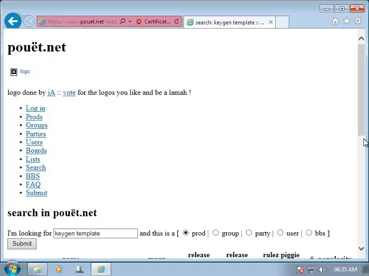Click the scrollbar down arrow
The width and height of the screenshot is (369, 276).
(361, 248)
